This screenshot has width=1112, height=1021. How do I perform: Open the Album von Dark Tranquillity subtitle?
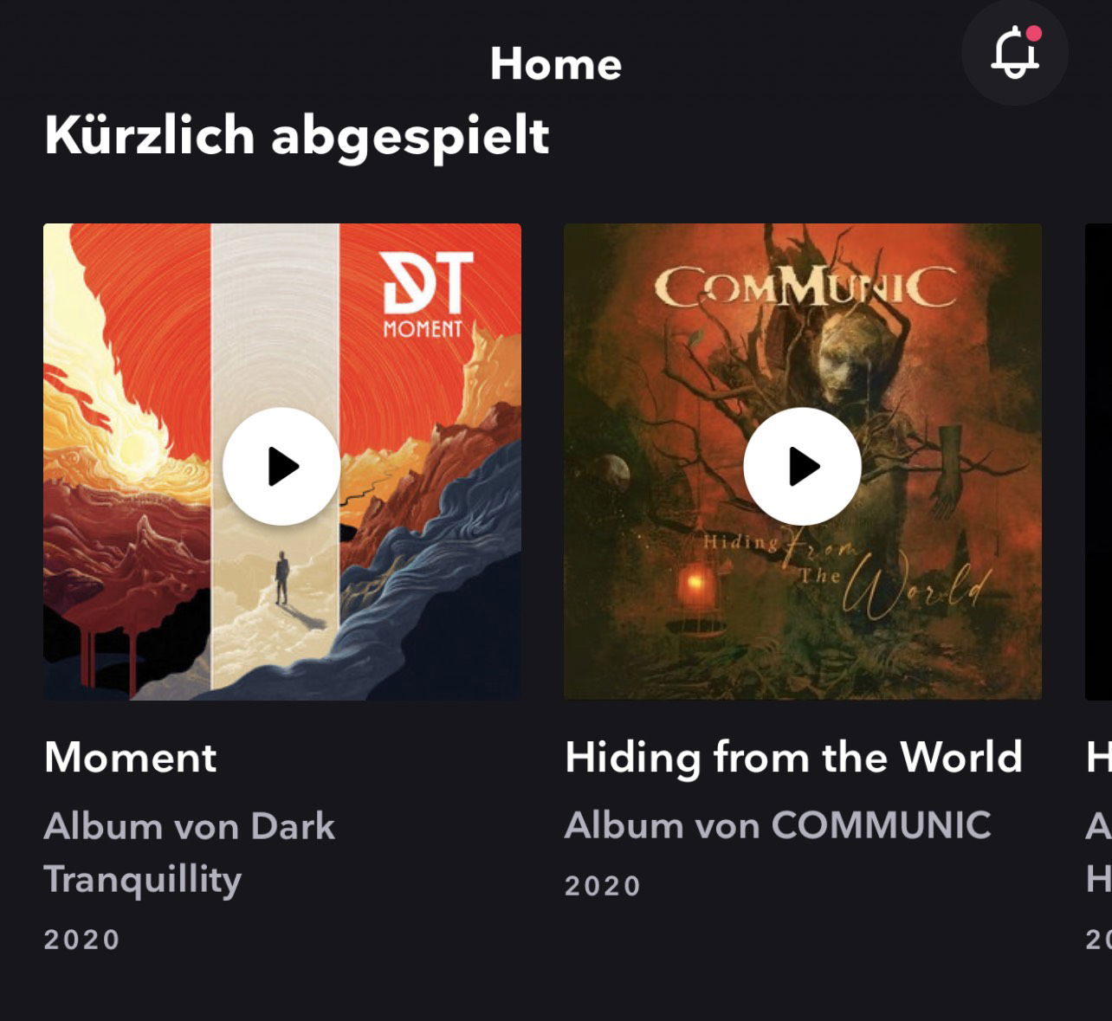click(x=190, y=853)
